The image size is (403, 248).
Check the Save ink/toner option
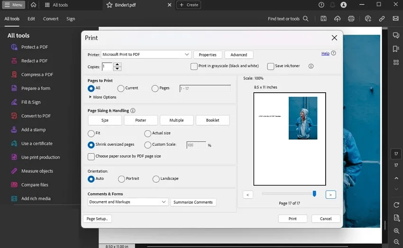click(271, 67)
